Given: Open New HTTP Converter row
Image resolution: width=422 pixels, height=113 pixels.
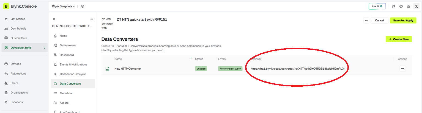Looking at the screenshot, I should [256, 69].
